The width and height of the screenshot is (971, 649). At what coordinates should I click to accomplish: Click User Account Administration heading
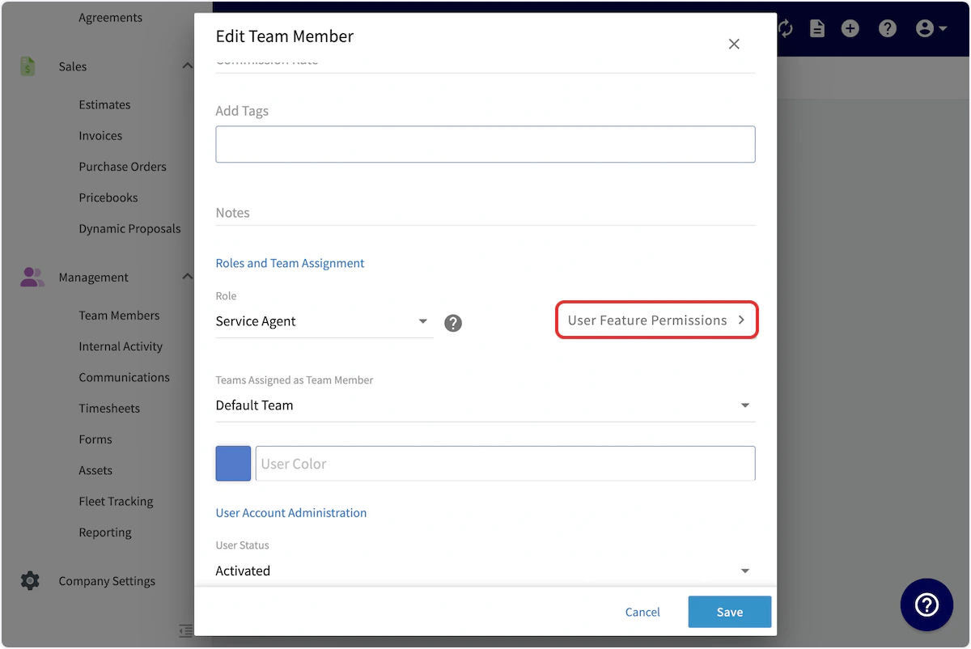290,512
